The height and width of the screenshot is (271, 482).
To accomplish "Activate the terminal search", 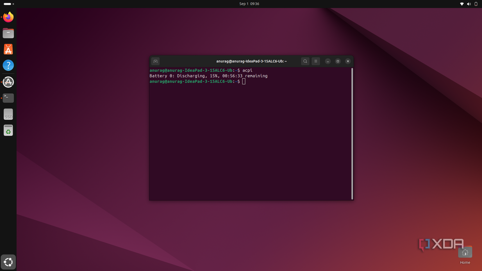I will coord(305,61).
